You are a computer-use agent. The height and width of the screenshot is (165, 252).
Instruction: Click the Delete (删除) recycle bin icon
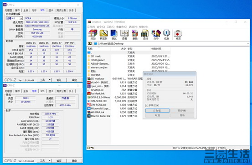coord(135,35)
